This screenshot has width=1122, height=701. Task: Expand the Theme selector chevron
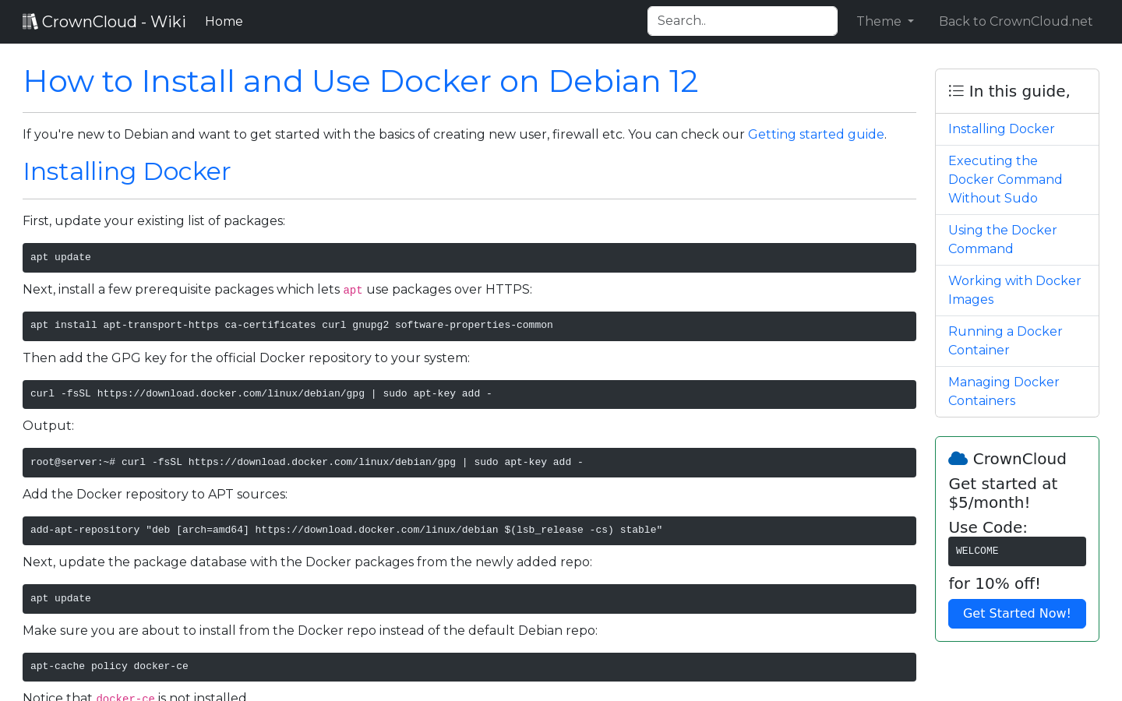[x=911, y=22]
